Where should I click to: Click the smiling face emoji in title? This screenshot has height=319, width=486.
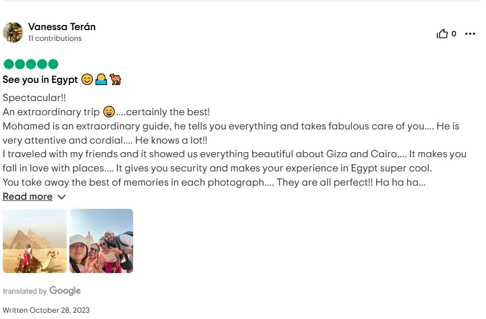click(x=87, y=79)
